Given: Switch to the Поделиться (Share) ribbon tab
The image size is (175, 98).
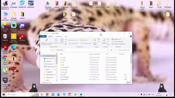Looking at the screenshot, I should tap(59, 36).
